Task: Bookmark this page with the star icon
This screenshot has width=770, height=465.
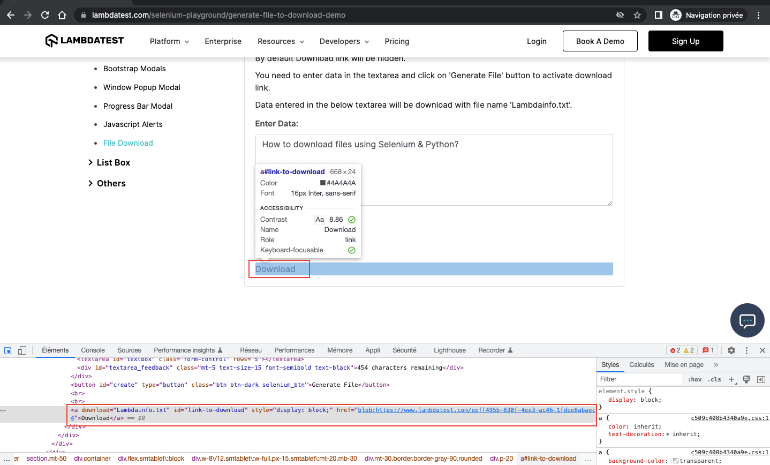Action: point(637,15)
